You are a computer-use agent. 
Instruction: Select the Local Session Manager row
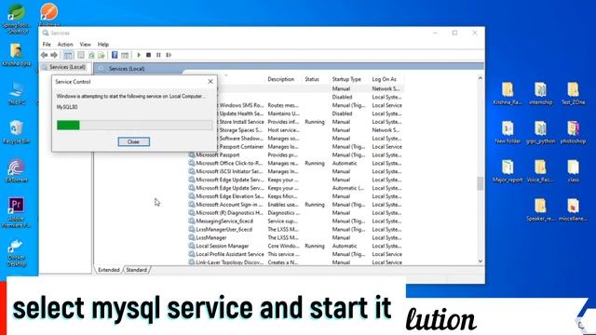pyautogui.click(x=295, y=246)
